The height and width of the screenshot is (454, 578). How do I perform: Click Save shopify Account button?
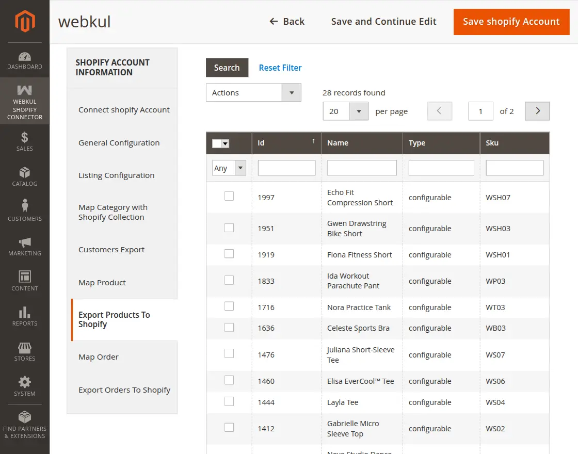pyautogui.click(x=511, y=22)
